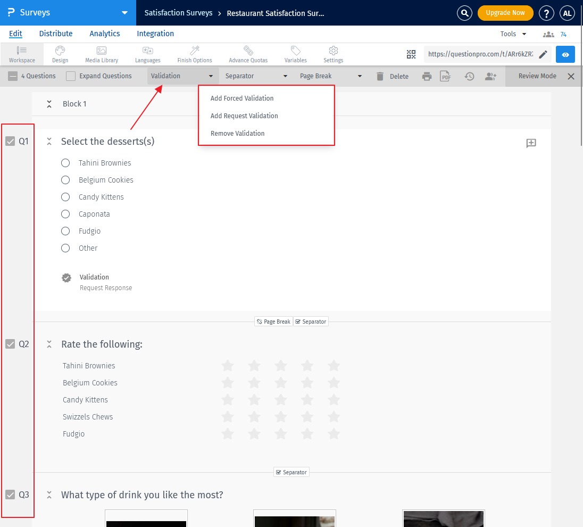Print the survey
Viewport: 583px width, 527px height.
tap(427, 76)
